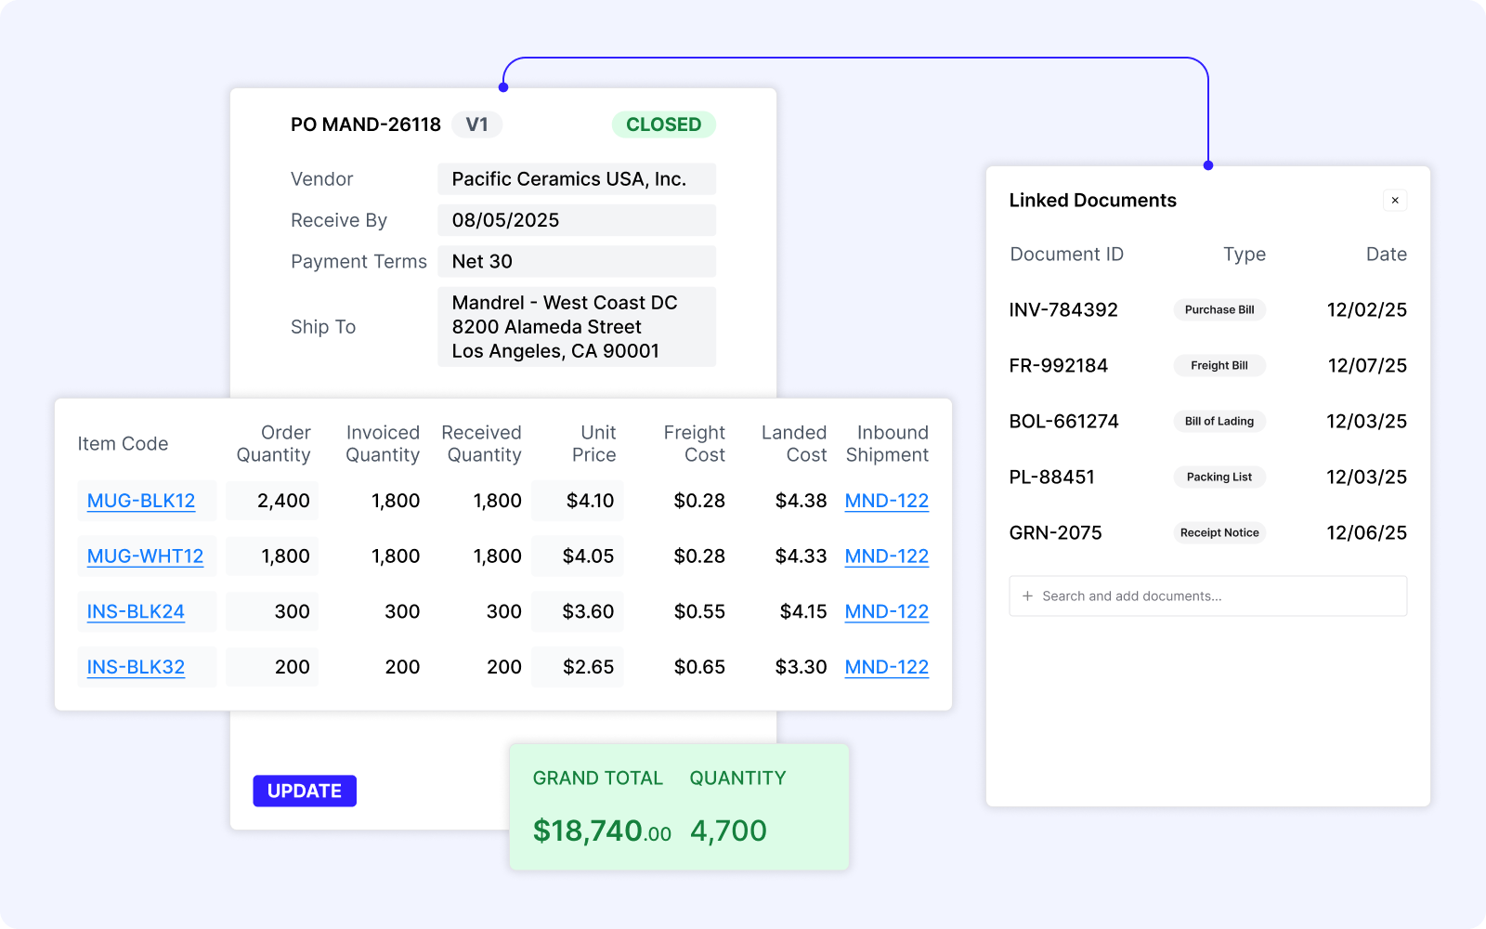The width and height of the screenshot is (1486, 929).
Task: Open item MUG-BLK12 details
Action: [140, 501]
